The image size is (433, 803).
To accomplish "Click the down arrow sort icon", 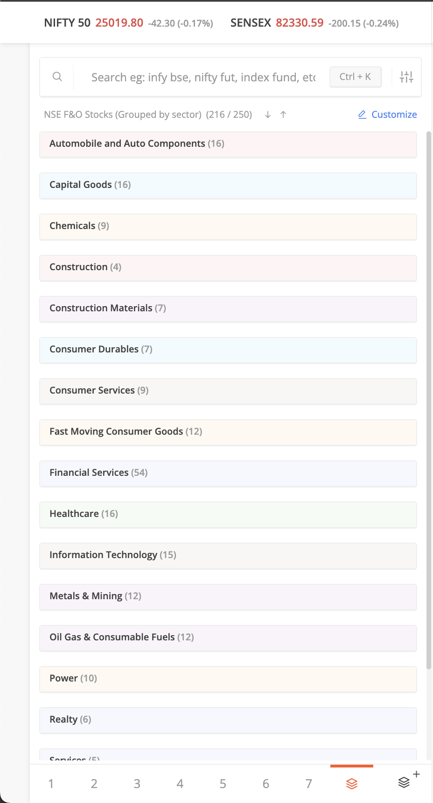I will [x=268, y=115].
